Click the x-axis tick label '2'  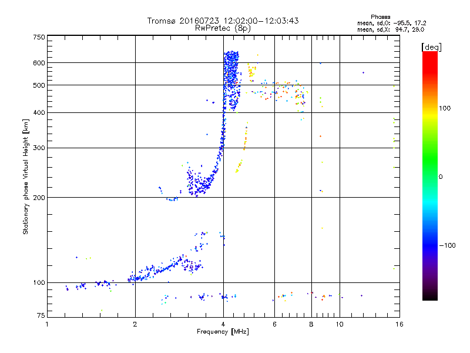(135, 324)
